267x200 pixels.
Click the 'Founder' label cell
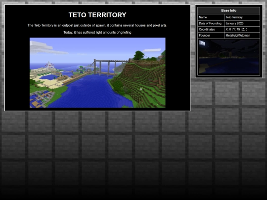coord(211,36)
